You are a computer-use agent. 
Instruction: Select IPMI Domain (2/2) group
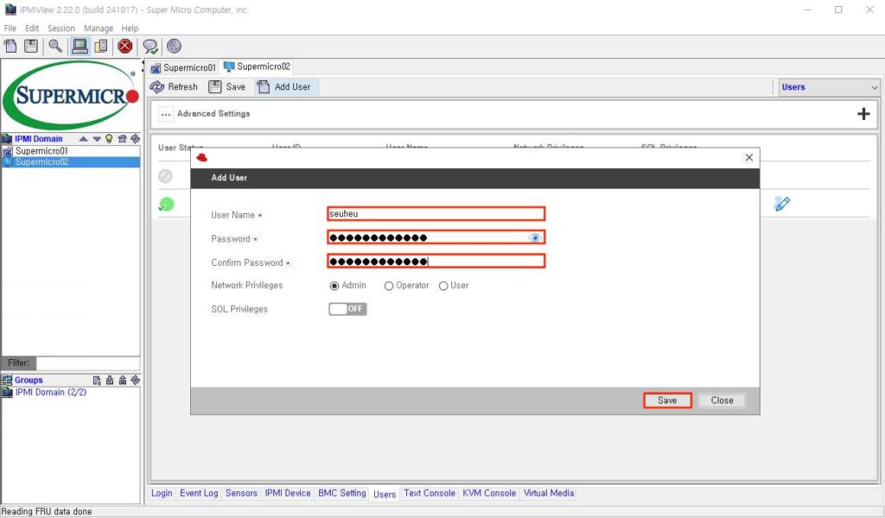click(51, 392)
